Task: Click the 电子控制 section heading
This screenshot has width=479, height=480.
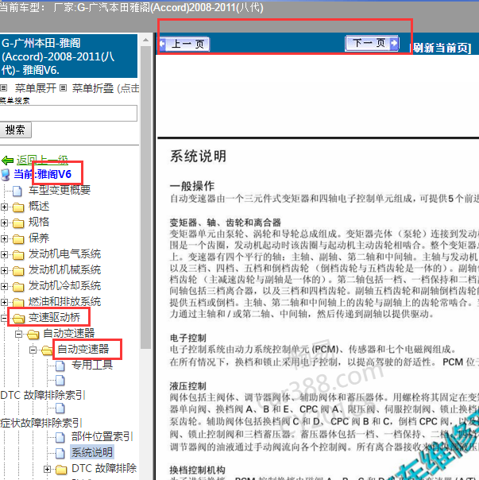Action: tap(188, 338)
